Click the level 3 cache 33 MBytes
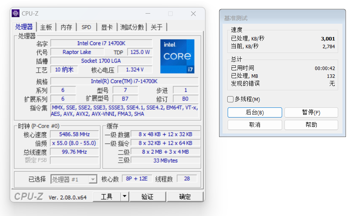This screenshot has width=358, height=216. (165, 160)
